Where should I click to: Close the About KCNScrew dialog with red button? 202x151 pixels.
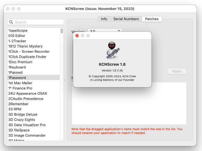coord(77,36)
